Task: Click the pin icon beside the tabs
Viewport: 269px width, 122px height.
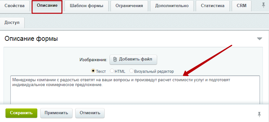Action: coord(263,6)
